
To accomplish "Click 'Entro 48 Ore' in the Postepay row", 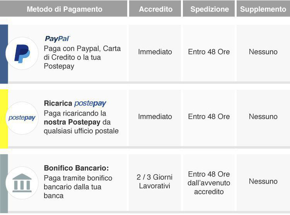I will [x=209, y=116].
